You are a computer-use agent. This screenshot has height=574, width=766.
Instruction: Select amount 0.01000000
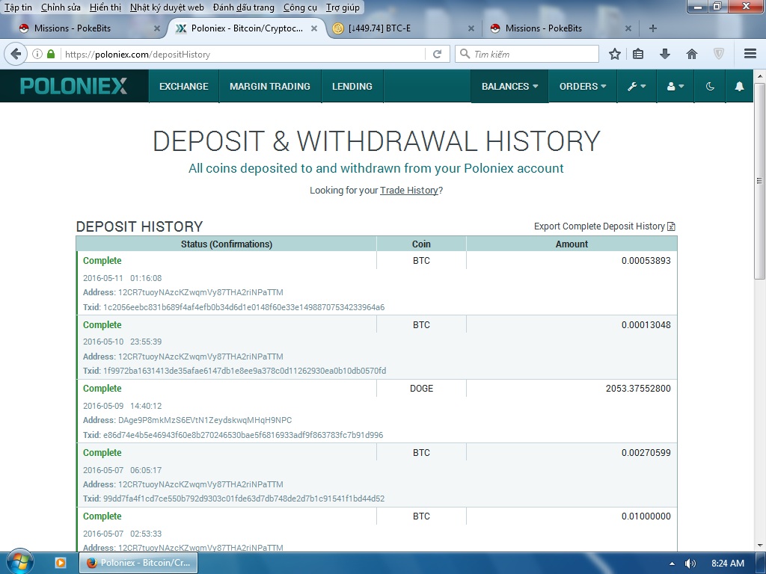pos(646,516)
